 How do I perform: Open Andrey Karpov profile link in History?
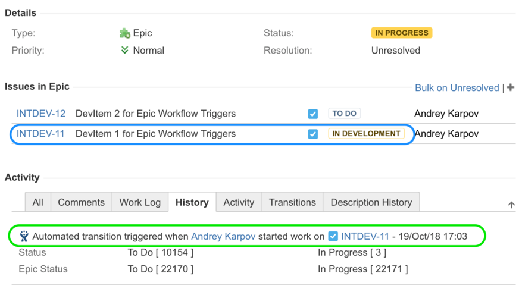click(x=223, y=237)
